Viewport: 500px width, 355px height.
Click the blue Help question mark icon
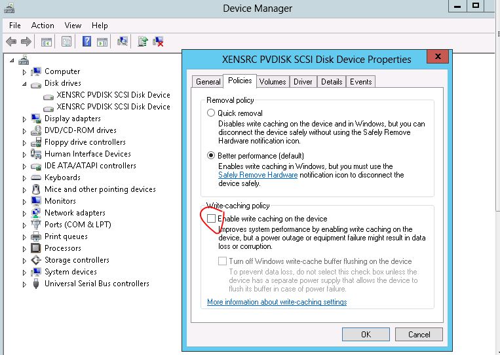click(x=87, y=41)
